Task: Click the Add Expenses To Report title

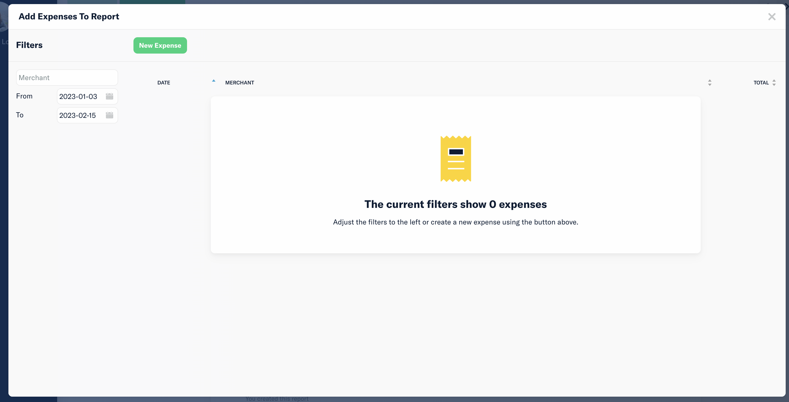Action: pos(69,17)
